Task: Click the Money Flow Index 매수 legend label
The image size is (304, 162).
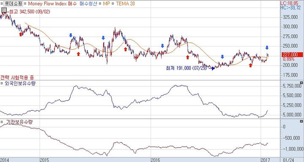Action: point(52,3)
